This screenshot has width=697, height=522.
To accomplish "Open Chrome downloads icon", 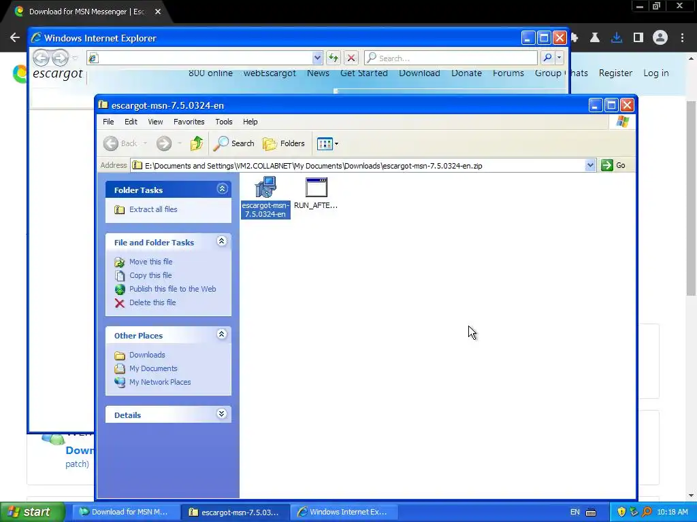I will 617,38.
